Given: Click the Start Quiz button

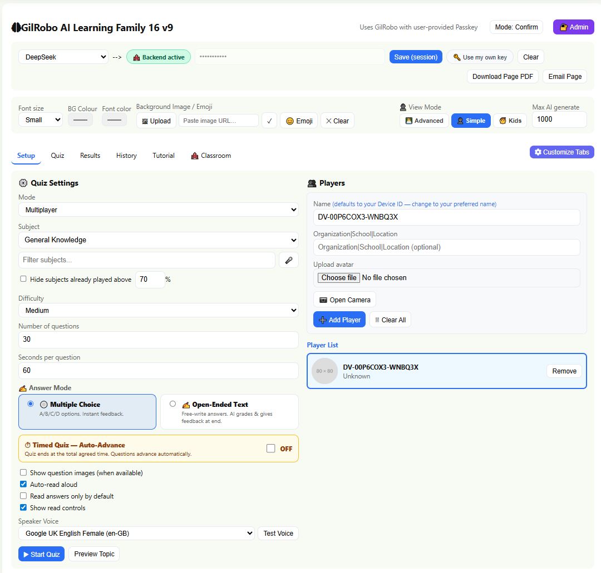Looking at the screenshot, I should click(x=41, y=554).
